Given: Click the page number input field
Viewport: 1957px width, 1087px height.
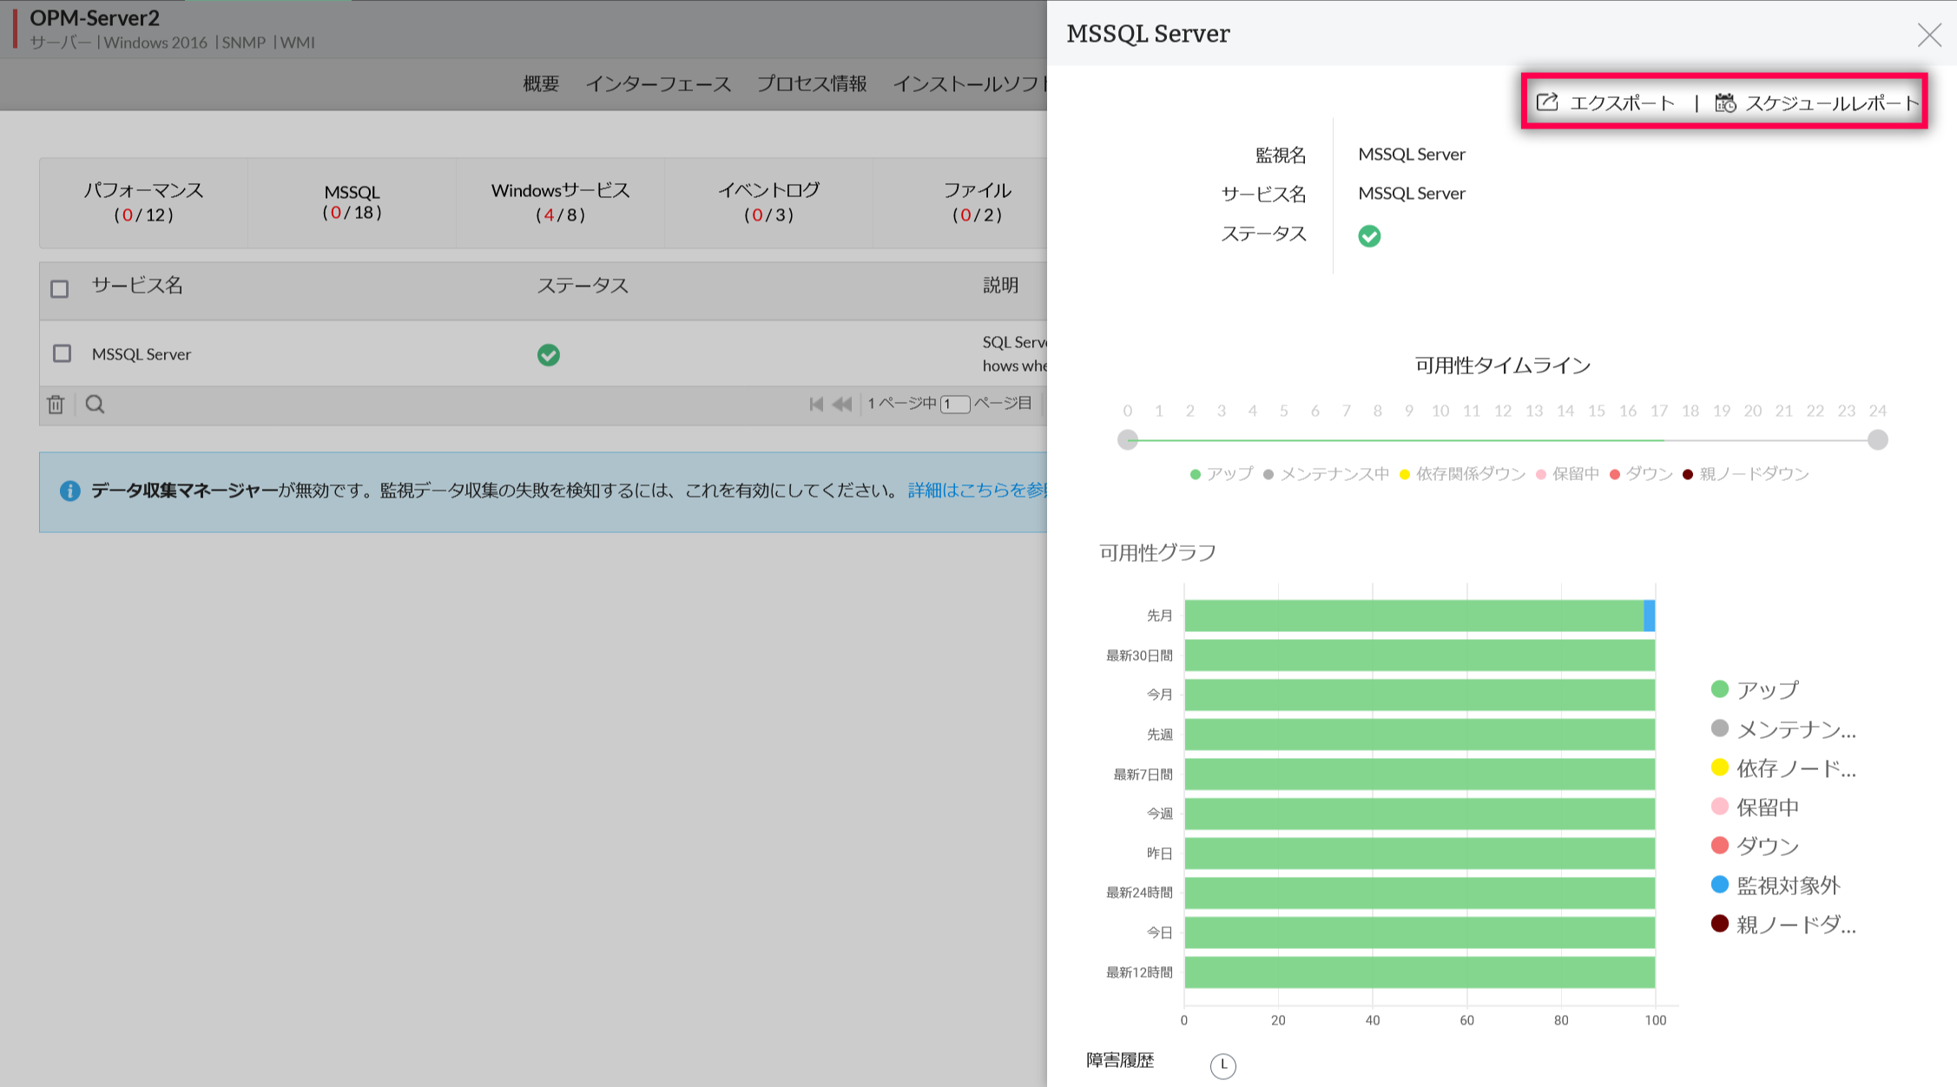Looking at the screenshot, I should [954, 404].
